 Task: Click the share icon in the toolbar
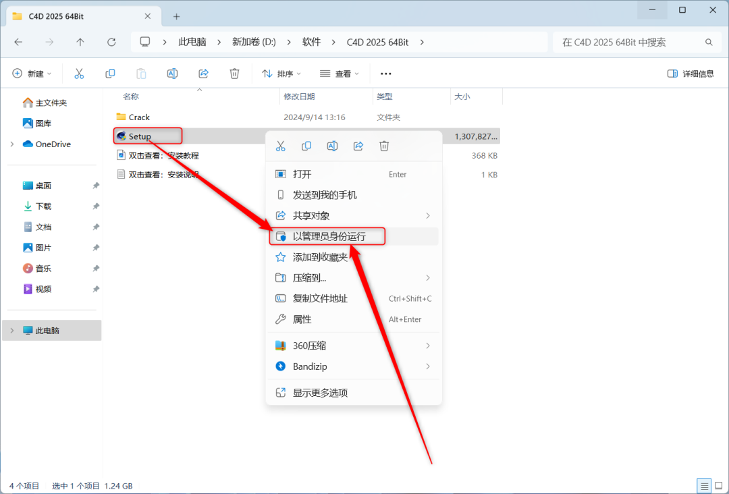pos(203,74)
